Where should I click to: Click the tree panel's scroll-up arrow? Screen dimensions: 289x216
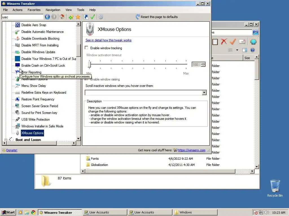click(78, 24)
